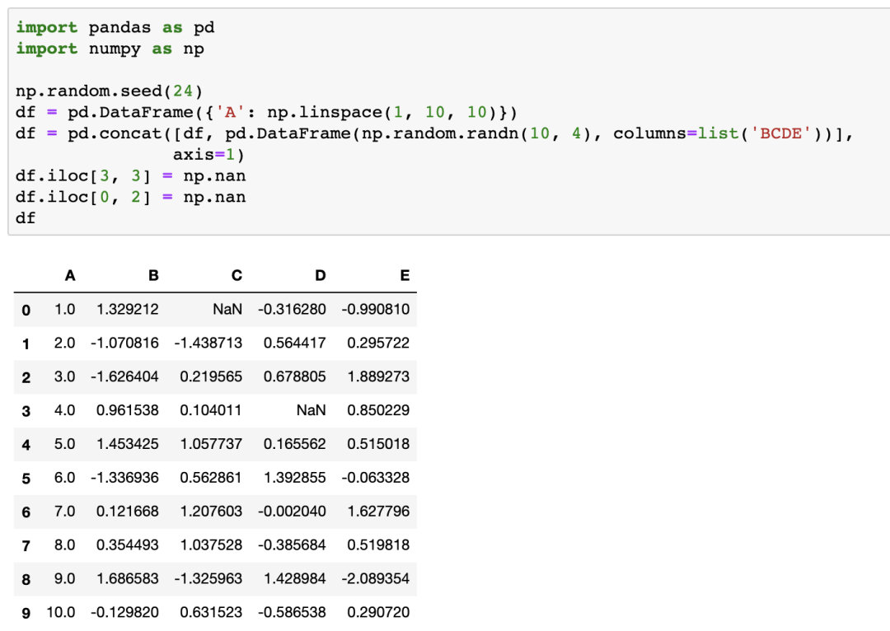Click the value -1.626404
890x631 pixels.
coord(124,376)
